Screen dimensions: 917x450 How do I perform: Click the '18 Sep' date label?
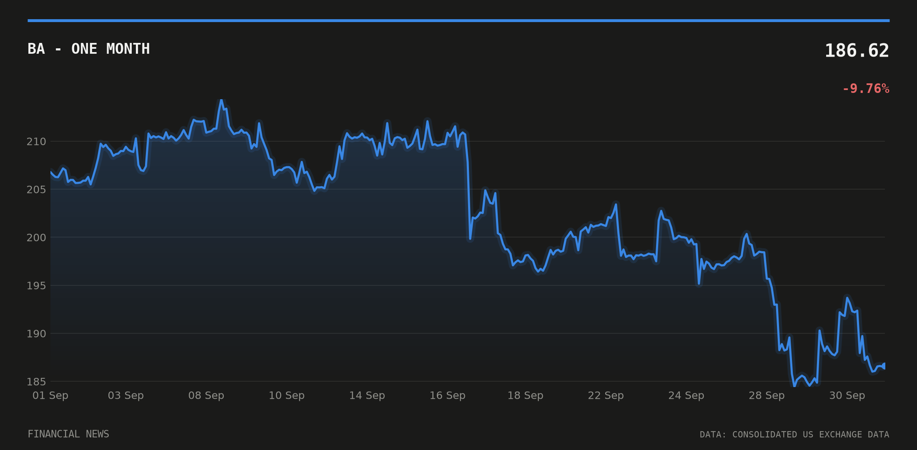coord(525,395)
